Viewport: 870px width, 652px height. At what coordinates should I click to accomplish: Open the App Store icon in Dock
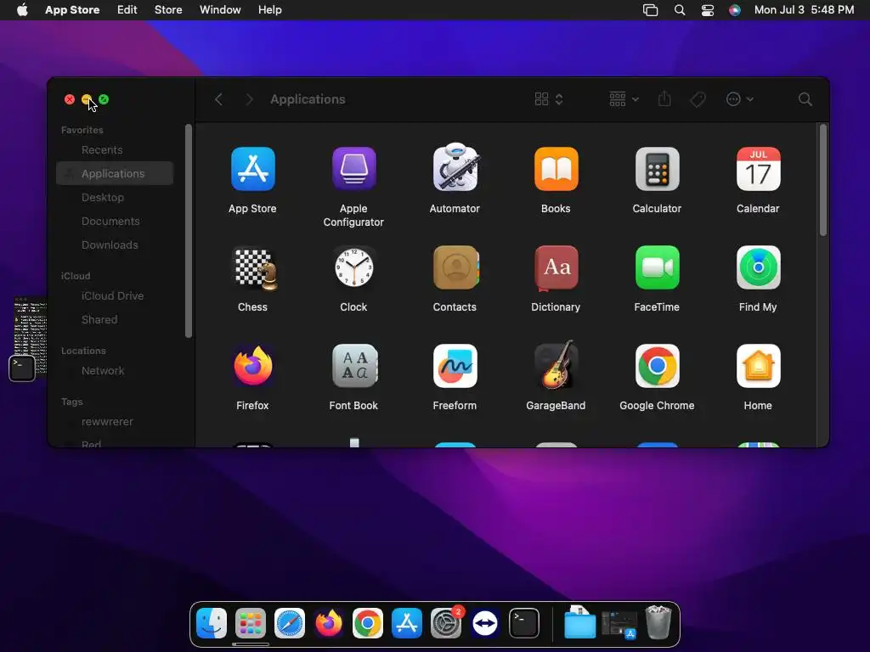(x=407, y=623)
